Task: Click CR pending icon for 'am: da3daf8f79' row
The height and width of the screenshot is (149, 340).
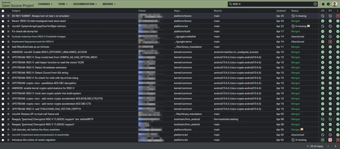Action: [x=323, y=119]
